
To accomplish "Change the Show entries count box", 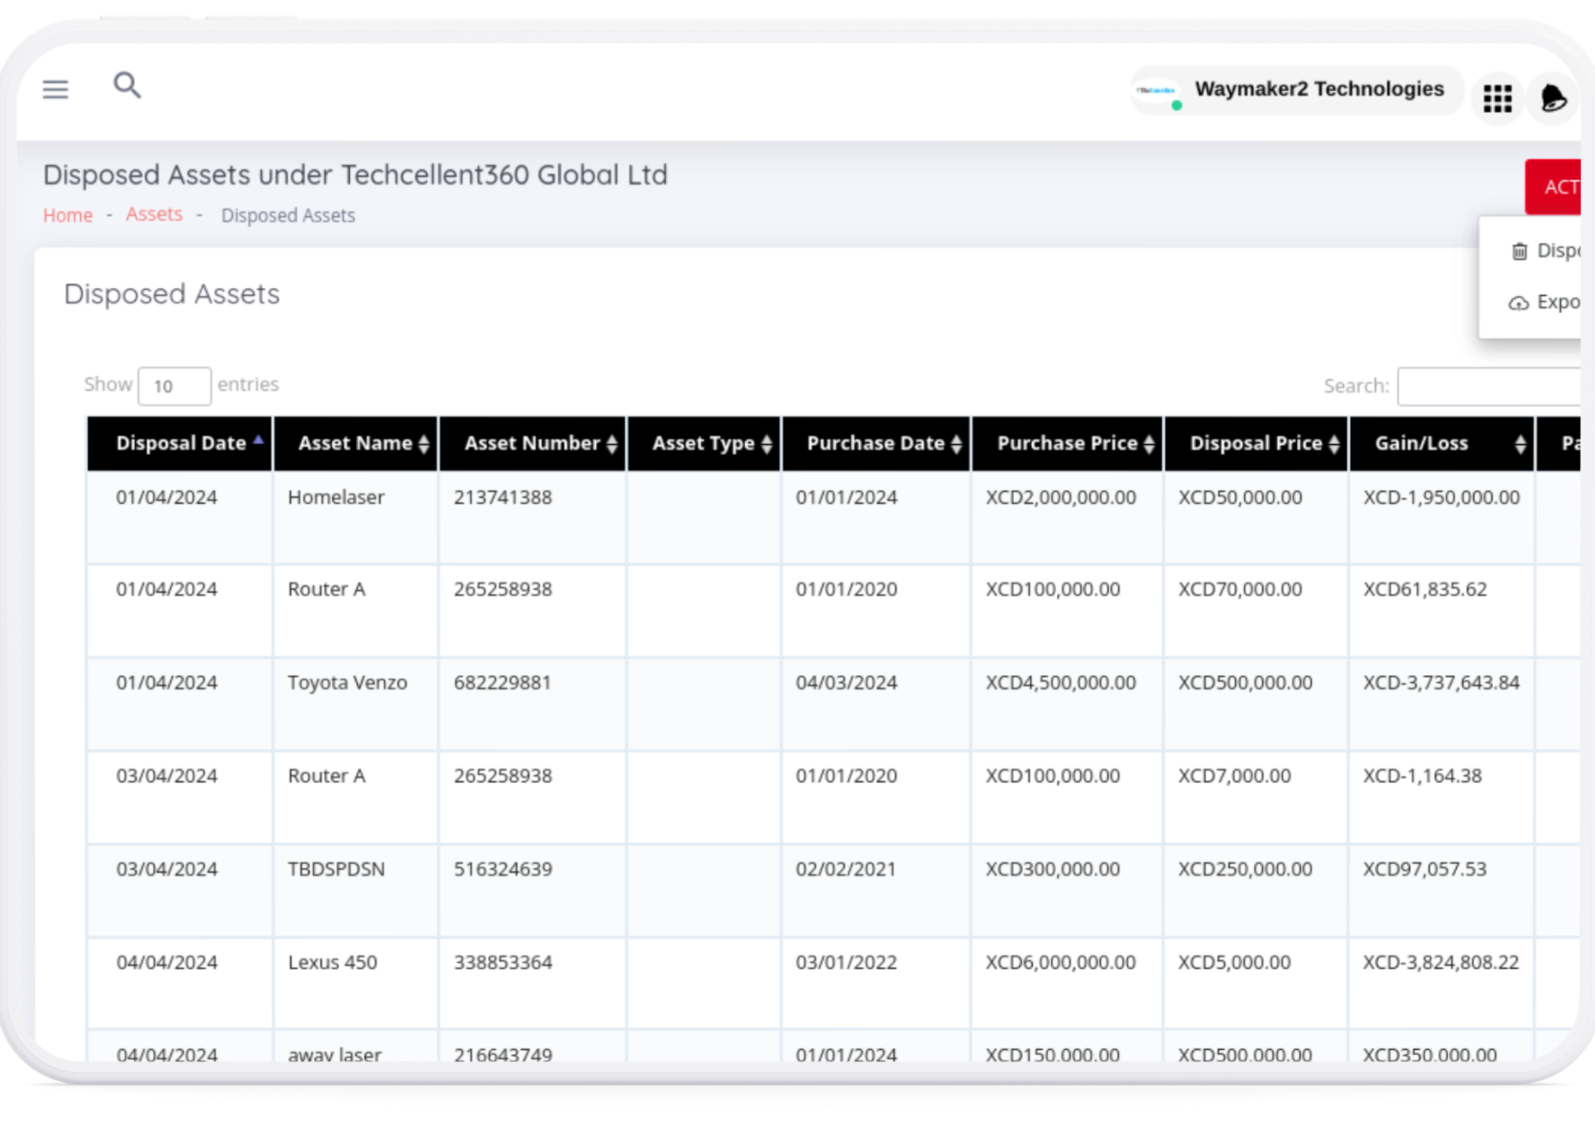I will click(174, 386).
